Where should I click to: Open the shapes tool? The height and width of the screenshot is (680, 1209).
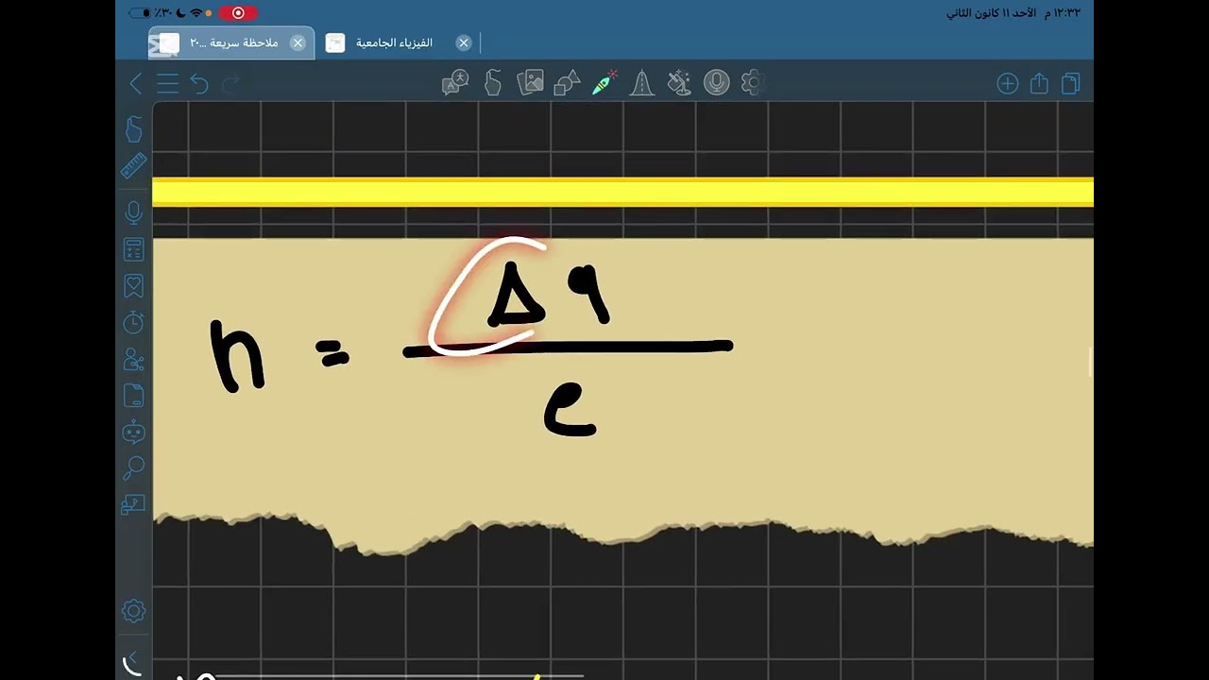point(567,83)
